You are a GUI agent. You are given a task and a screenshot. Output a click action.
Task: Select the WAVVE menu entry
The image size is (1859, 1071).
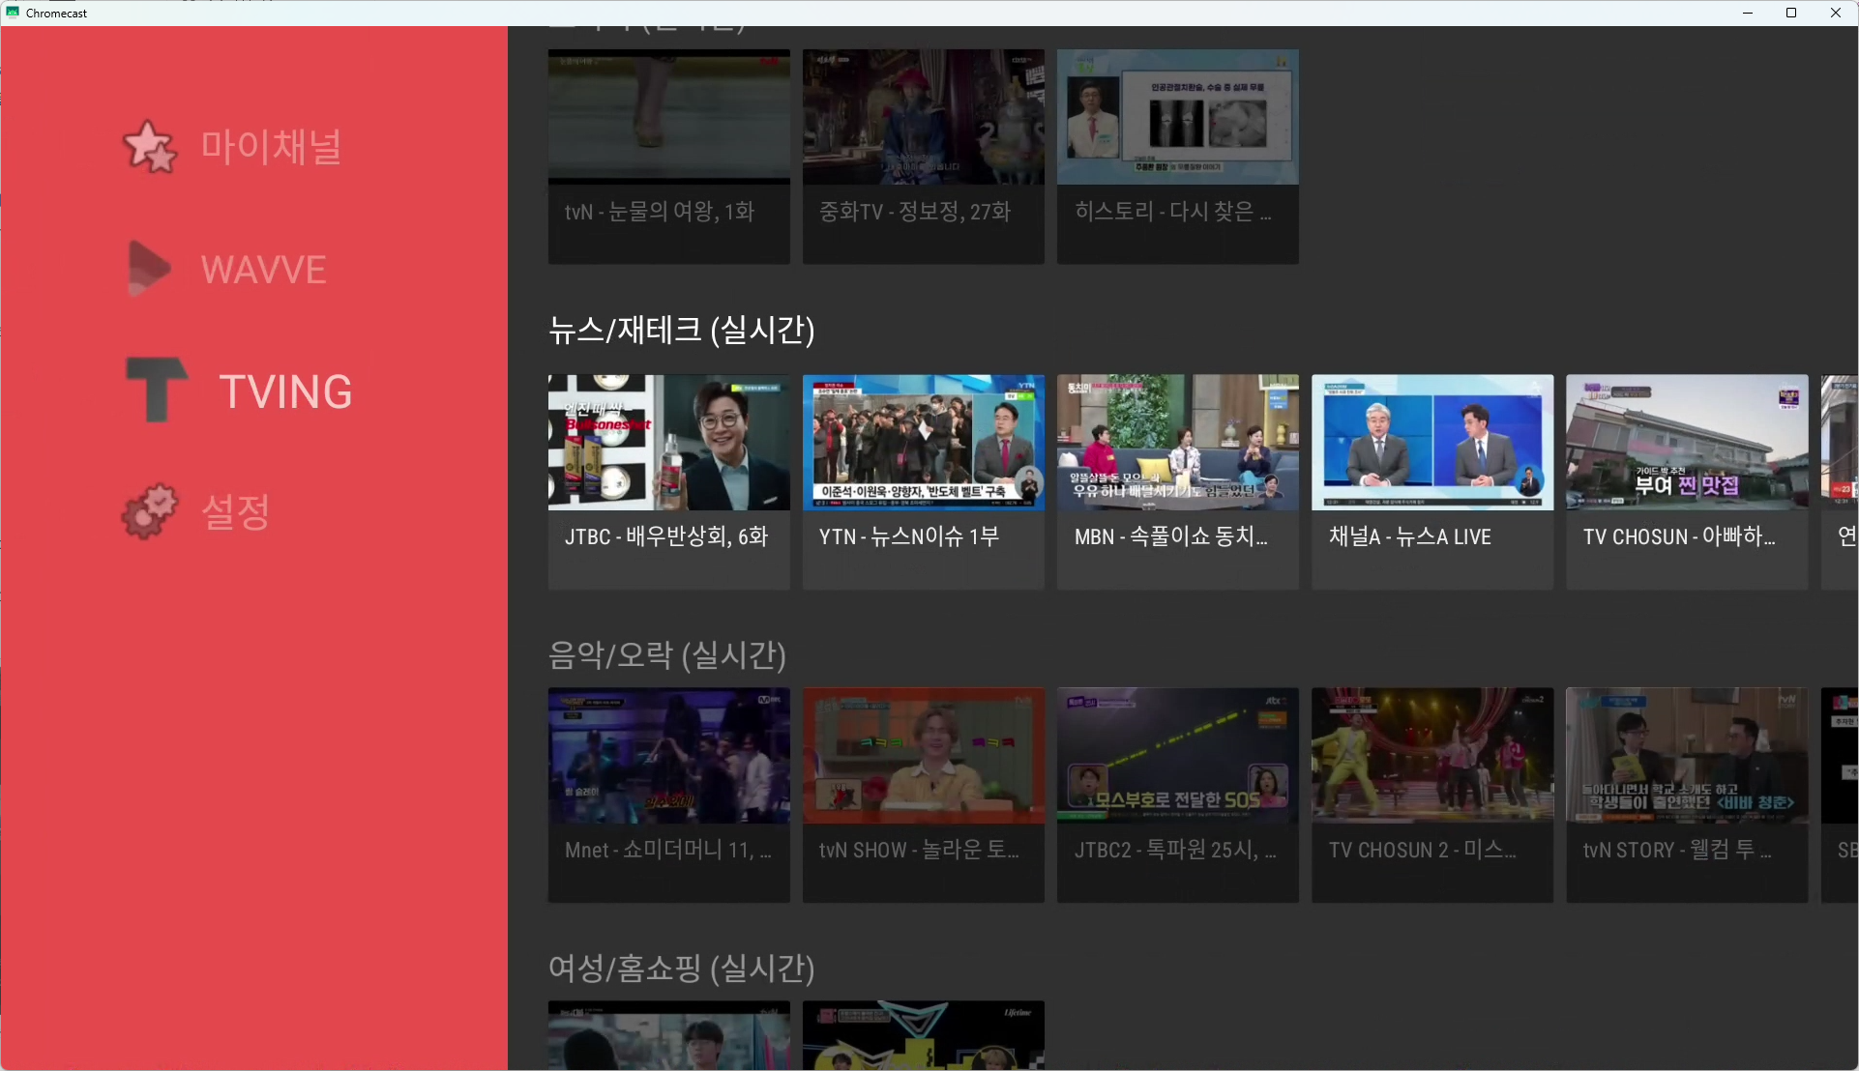263,270
